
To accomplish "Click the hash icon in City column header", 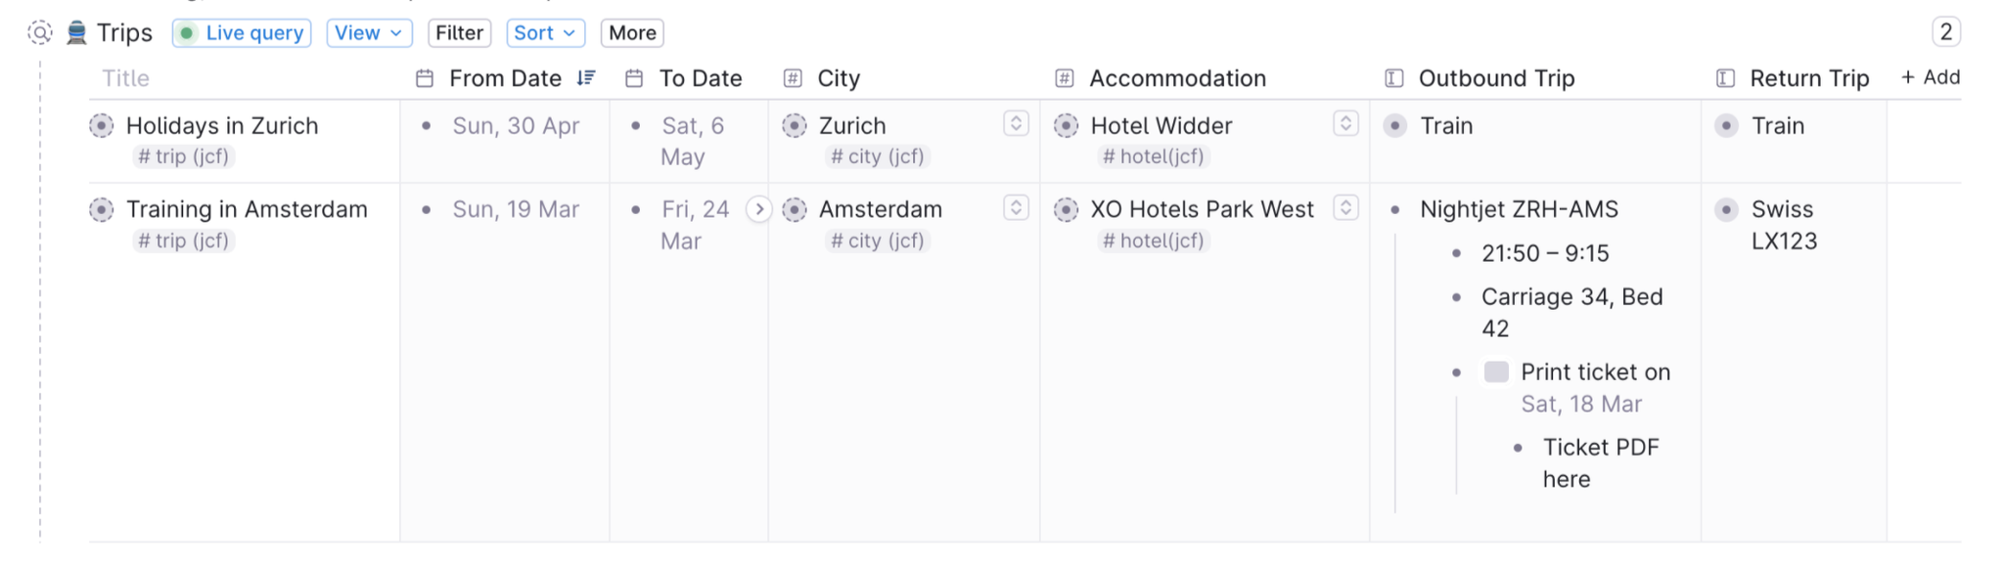I will [x=793, y=78].
